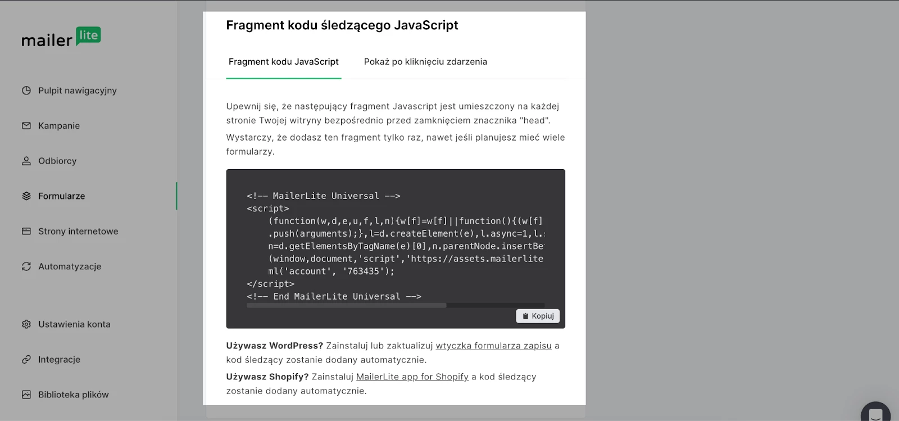Select the Integracje chain link icon
The width and height of the screenshot is (899, 421).
pyautogui.click(x=26, y=360)
